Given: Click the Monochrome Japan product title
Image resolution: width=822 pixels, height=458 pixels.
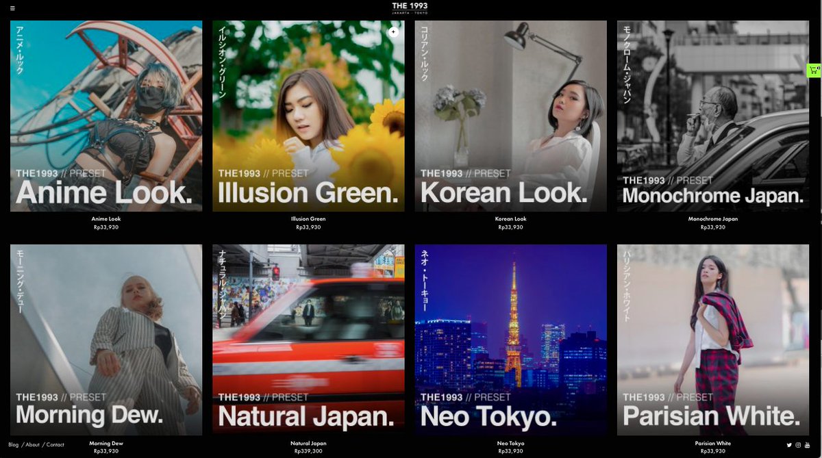Looking at the screenshot, I should [713, 219].
